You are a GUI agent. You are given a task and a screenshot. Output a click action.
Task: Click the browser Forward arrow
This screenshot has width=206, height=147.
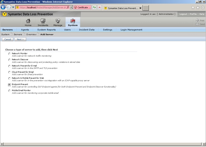(9, 7)
